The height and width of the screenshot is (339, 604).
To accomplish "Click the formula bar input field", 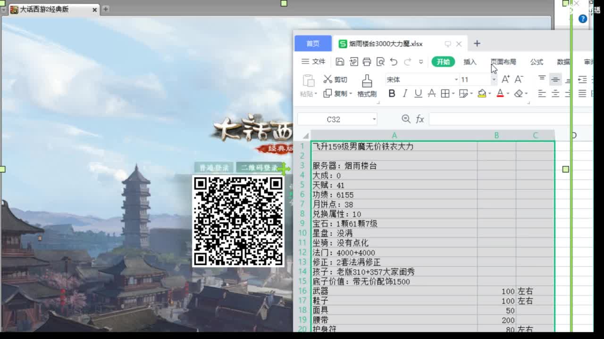I will coord(511,119).
